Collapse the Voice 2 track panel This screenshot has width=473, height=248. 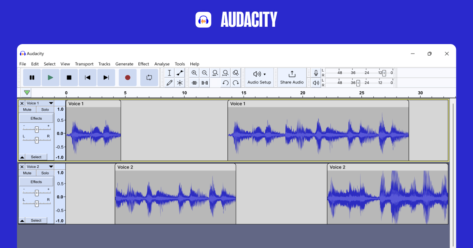click(22, 220)
